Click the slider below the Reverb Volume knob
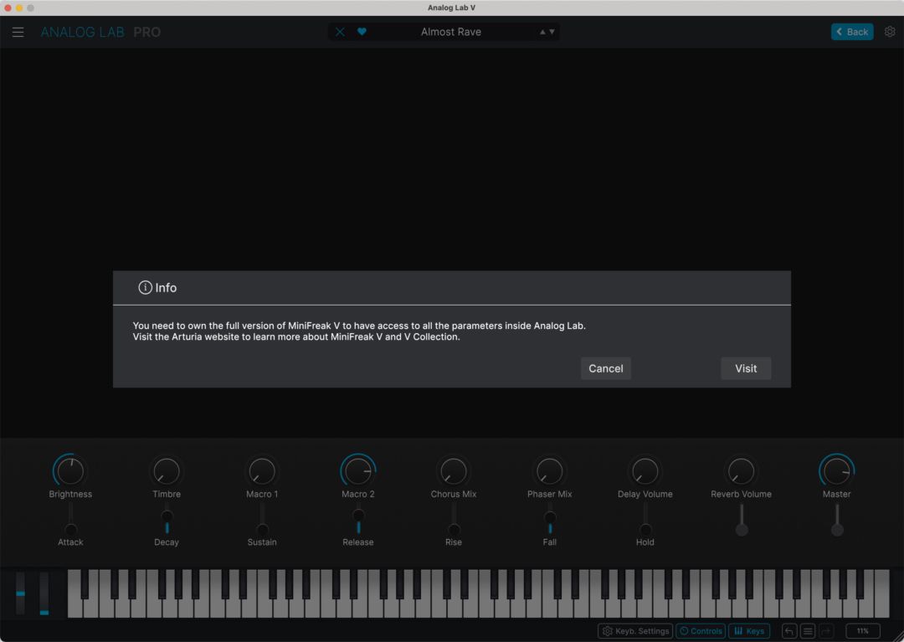This screenshot has height=642, width=904. pos(742,519)
